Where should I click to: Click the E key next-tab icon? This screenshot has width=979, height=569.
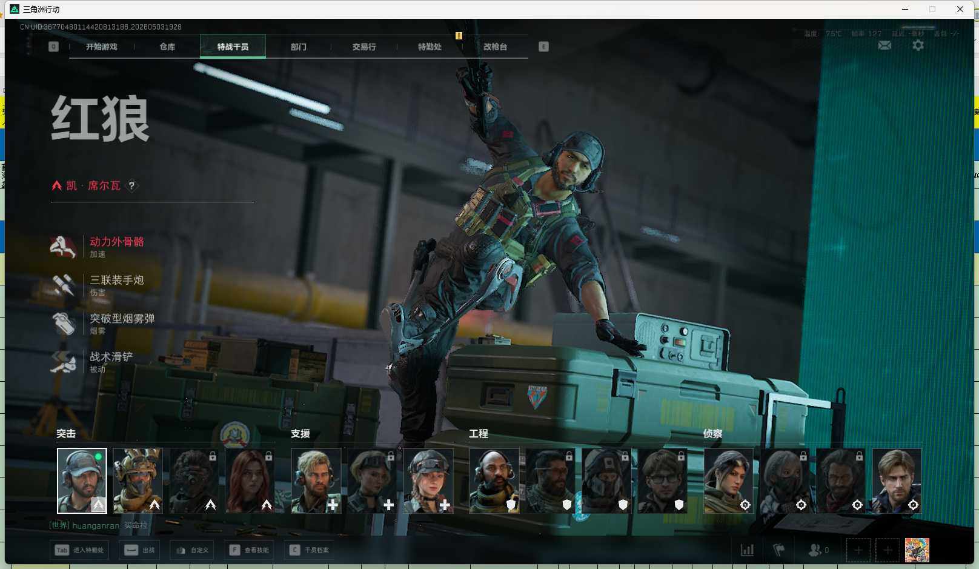tap(543, 47)
